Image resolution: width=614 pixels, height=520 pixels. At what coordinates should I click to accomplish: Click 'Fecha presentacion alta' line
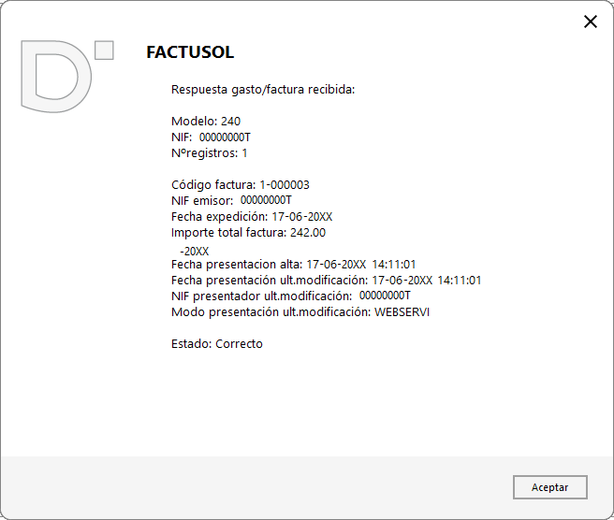293,265
